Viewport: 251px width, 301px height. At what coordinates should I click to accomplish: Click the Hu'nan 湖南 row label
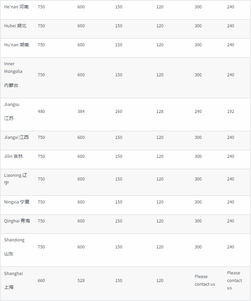coord(17,45)
